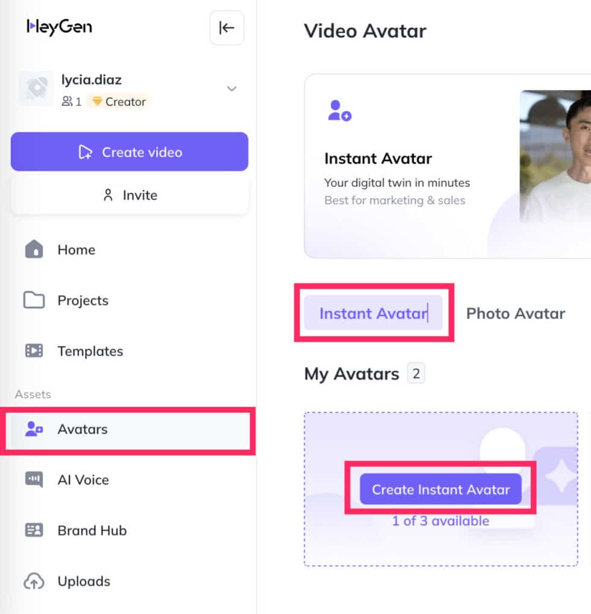Image resolution: width=591 pixels, height=614 pixels.
Task: Collapse the sidebar with the arrow icon
Action: pyautogui.click(x=227, y=28)
